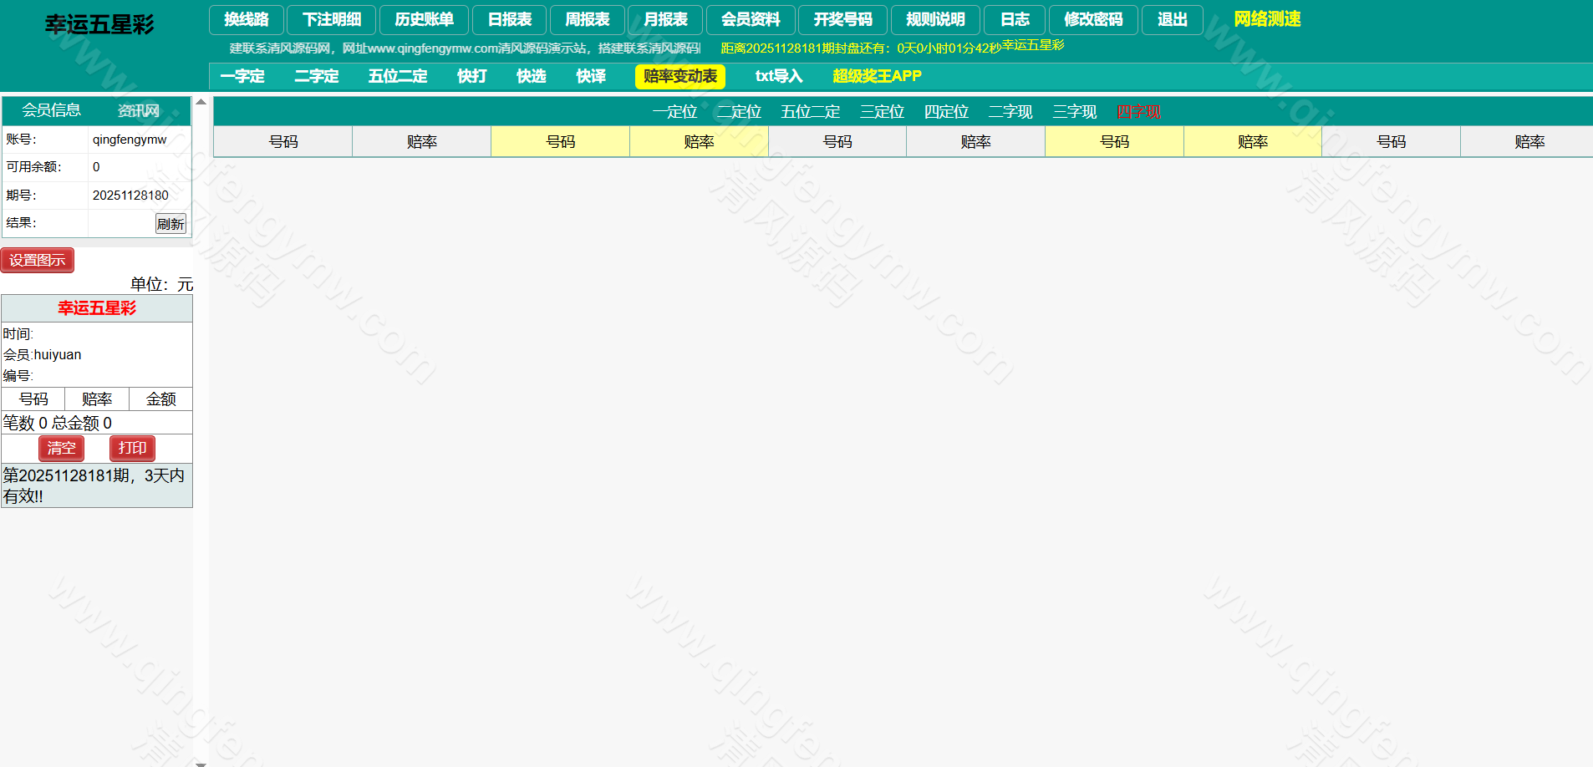1593x767 pixels.
Task: Click the sidebar scroll up arrow
Action: pyautogui.click(x=201, y=102)
